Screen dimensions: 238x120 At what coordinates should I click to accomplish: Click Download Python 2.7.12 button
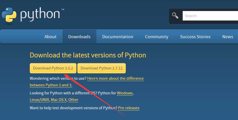[x=102, y=68]
